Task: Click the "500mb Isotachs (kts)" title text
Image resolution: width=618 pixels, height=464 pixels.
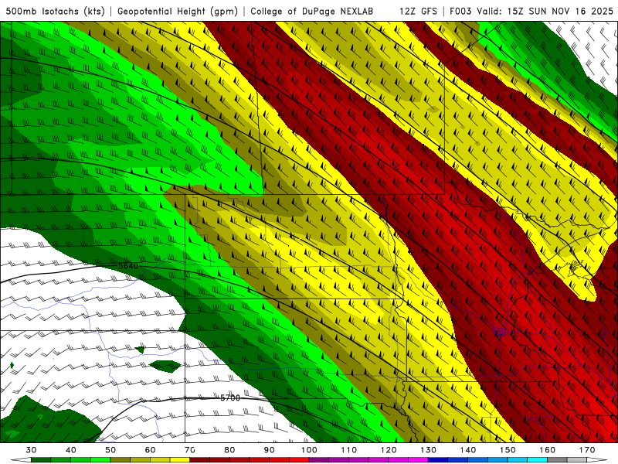Action: coord(55,11)
